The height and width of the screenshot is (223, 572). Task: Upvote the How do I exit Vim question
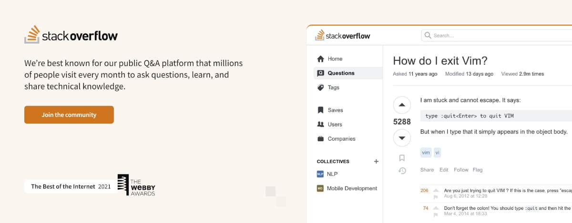pyautogui.click(x=402, y=105)
